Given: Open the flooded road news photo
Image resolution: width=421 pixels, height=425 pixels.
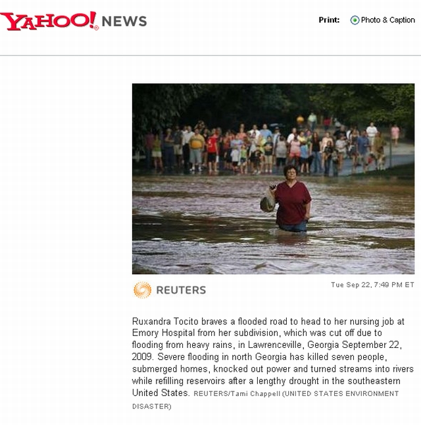Looking at the screenshot, I should click(273, 179).
